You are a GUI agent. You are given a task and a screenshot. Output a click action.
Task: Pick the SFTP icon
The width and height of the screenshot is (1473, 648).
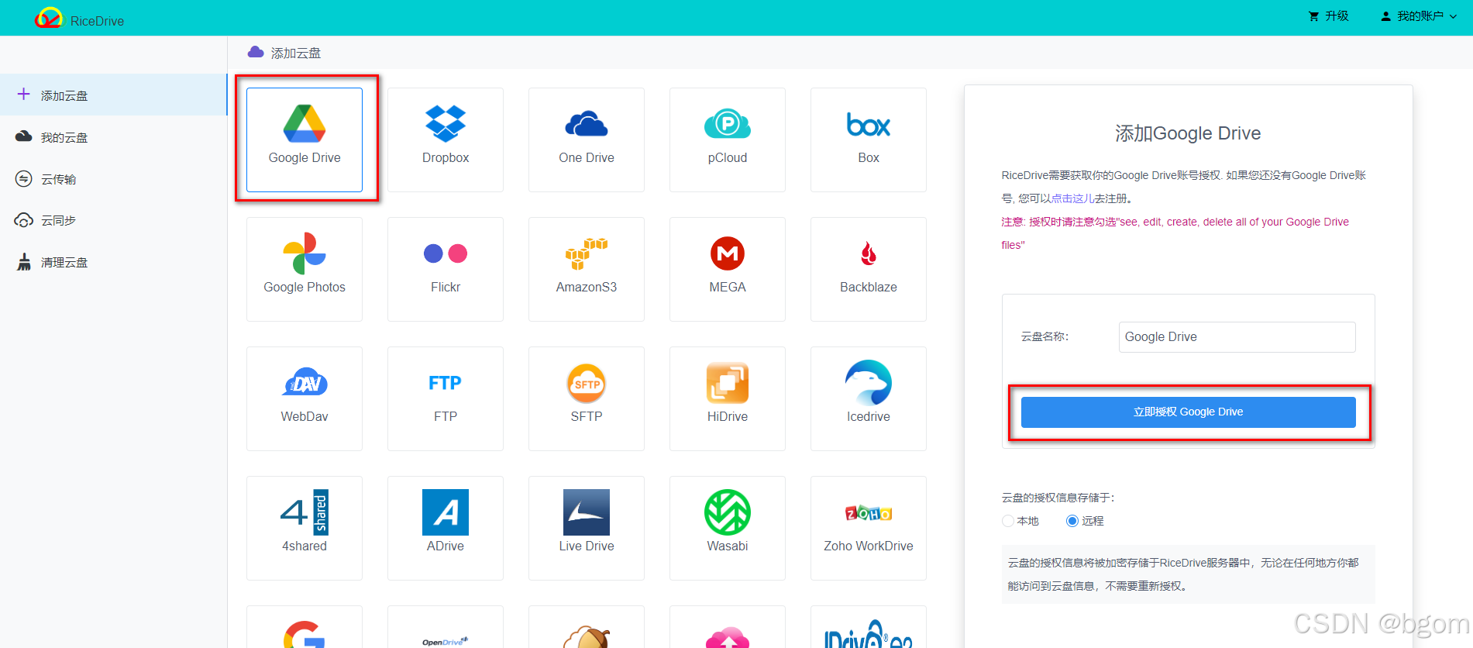(x=587, y=384)
